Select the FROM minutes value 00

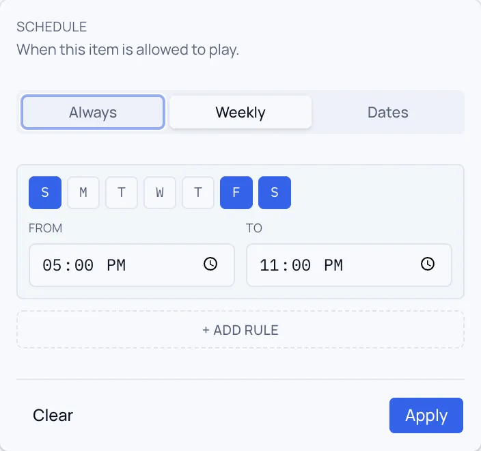(84, 265)
